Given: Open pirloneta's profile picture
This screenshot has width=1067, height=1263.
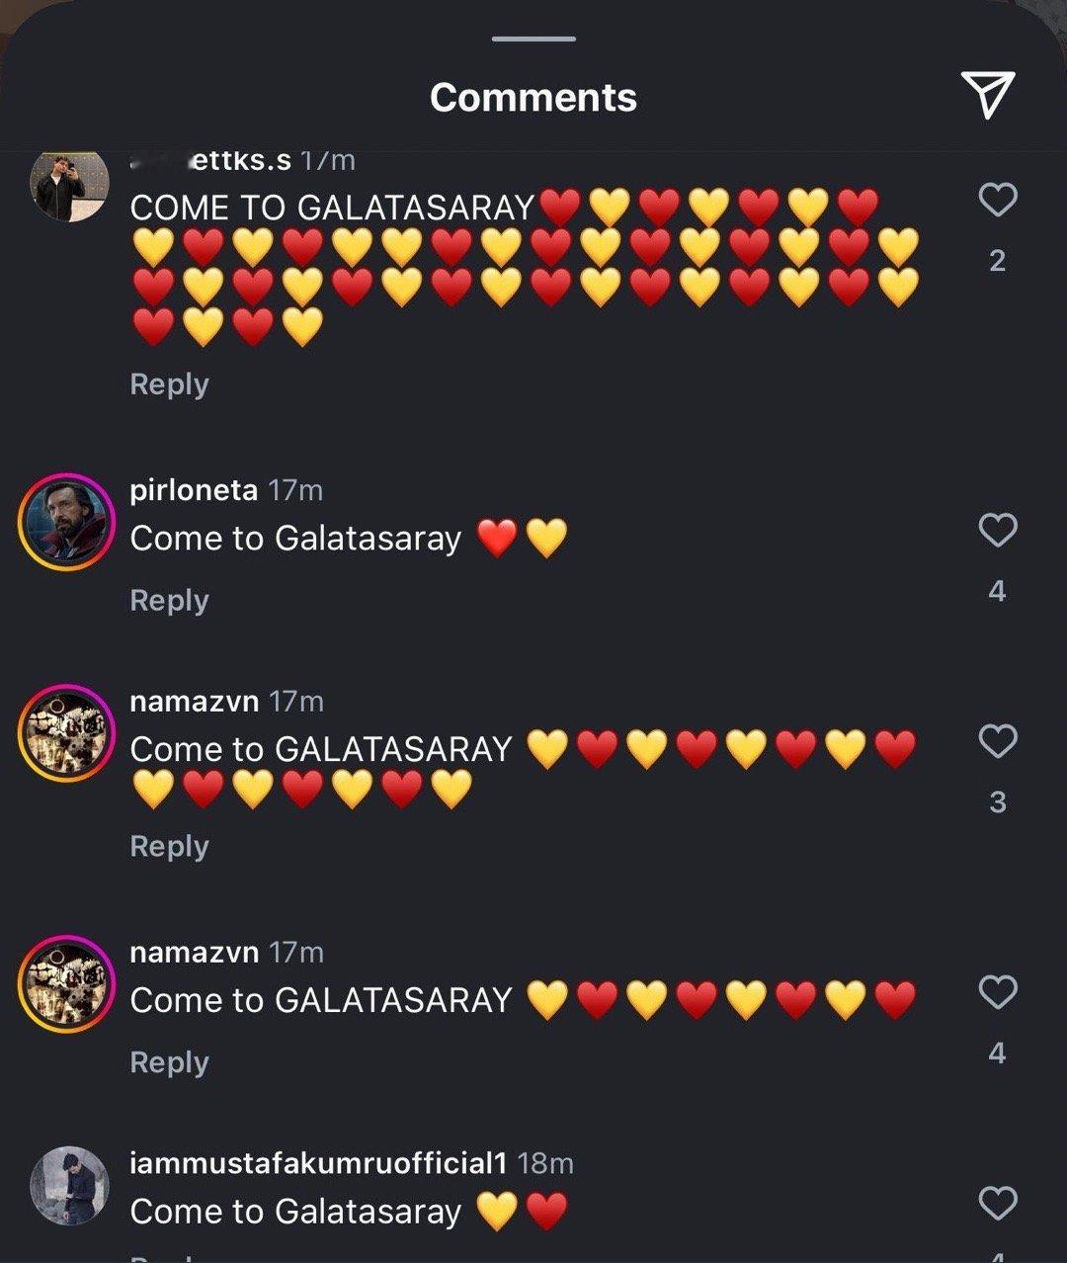Looking at the screenshot, I should 67,522.
